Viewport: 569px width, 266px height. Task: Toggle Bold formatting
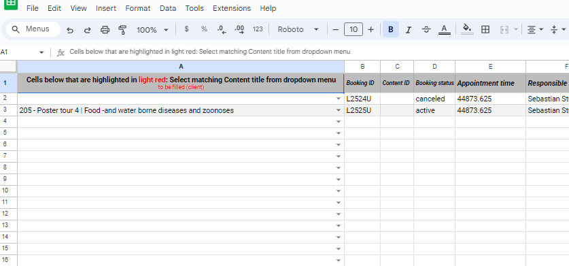coord(391,29)
